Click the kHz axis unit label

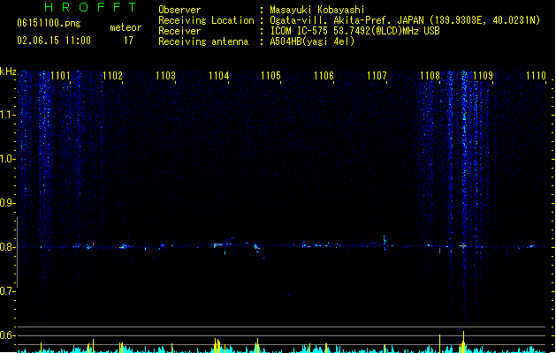pyautogui.click(x=8, y=71)
